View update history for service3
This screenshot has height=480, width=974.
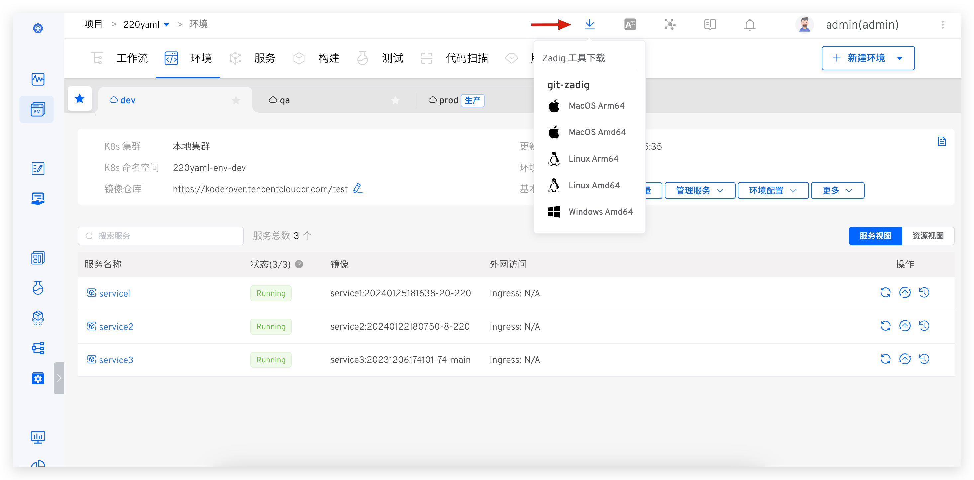click(924, 359)
